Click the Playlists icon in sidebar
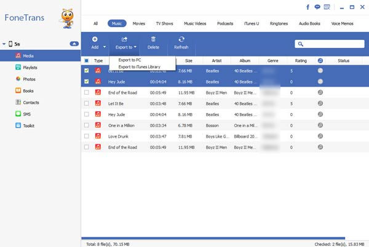 pyautogui.click(x=18, y=68)
